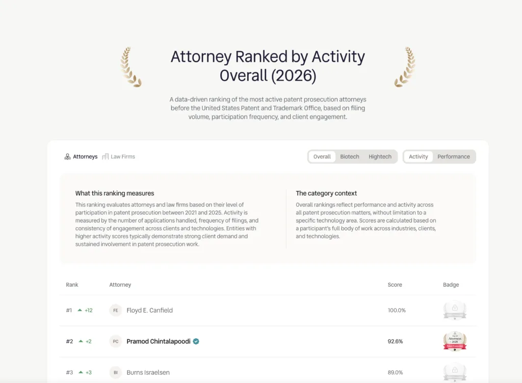Click the verified checkmark beside Pramod Chintalapoodi
Screen dimensions: 522x383
click(196, 341)
